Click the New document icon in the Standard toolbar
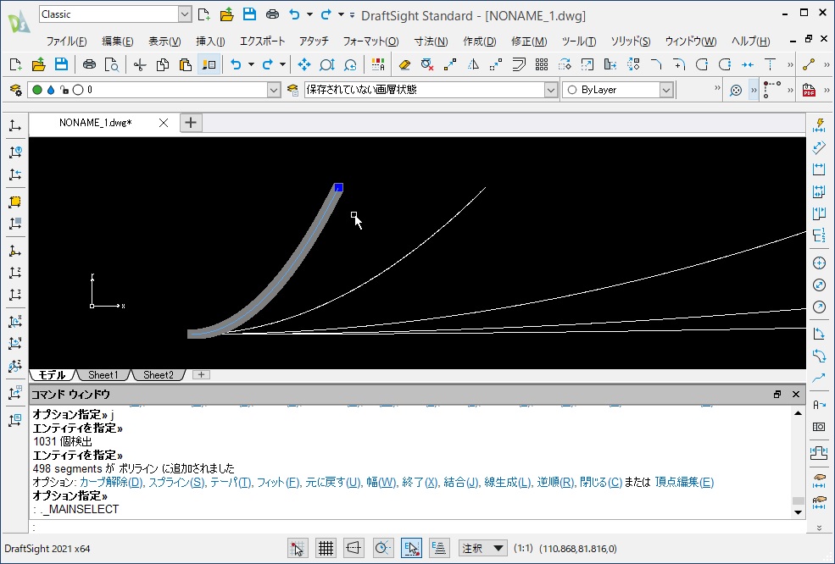The image size is (835, 564). coord(15,65)
